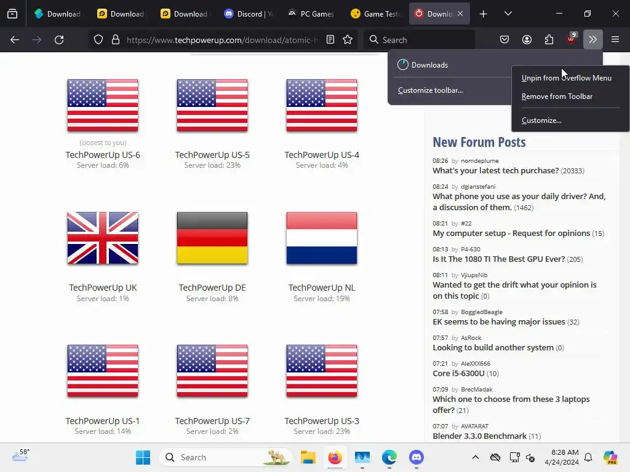Open the clock showing 8:28 AM

pos(562,457)
